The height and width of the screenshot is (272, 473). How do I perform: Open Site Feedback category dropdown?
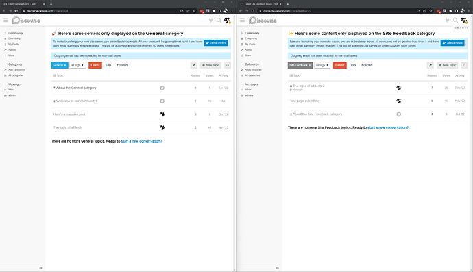click(x=300, y=65)
